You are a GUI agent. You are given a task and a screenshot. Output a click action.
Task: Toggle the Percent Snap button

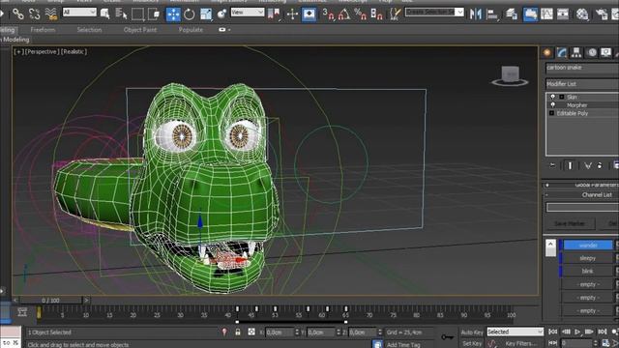click(x=360, y=14)
